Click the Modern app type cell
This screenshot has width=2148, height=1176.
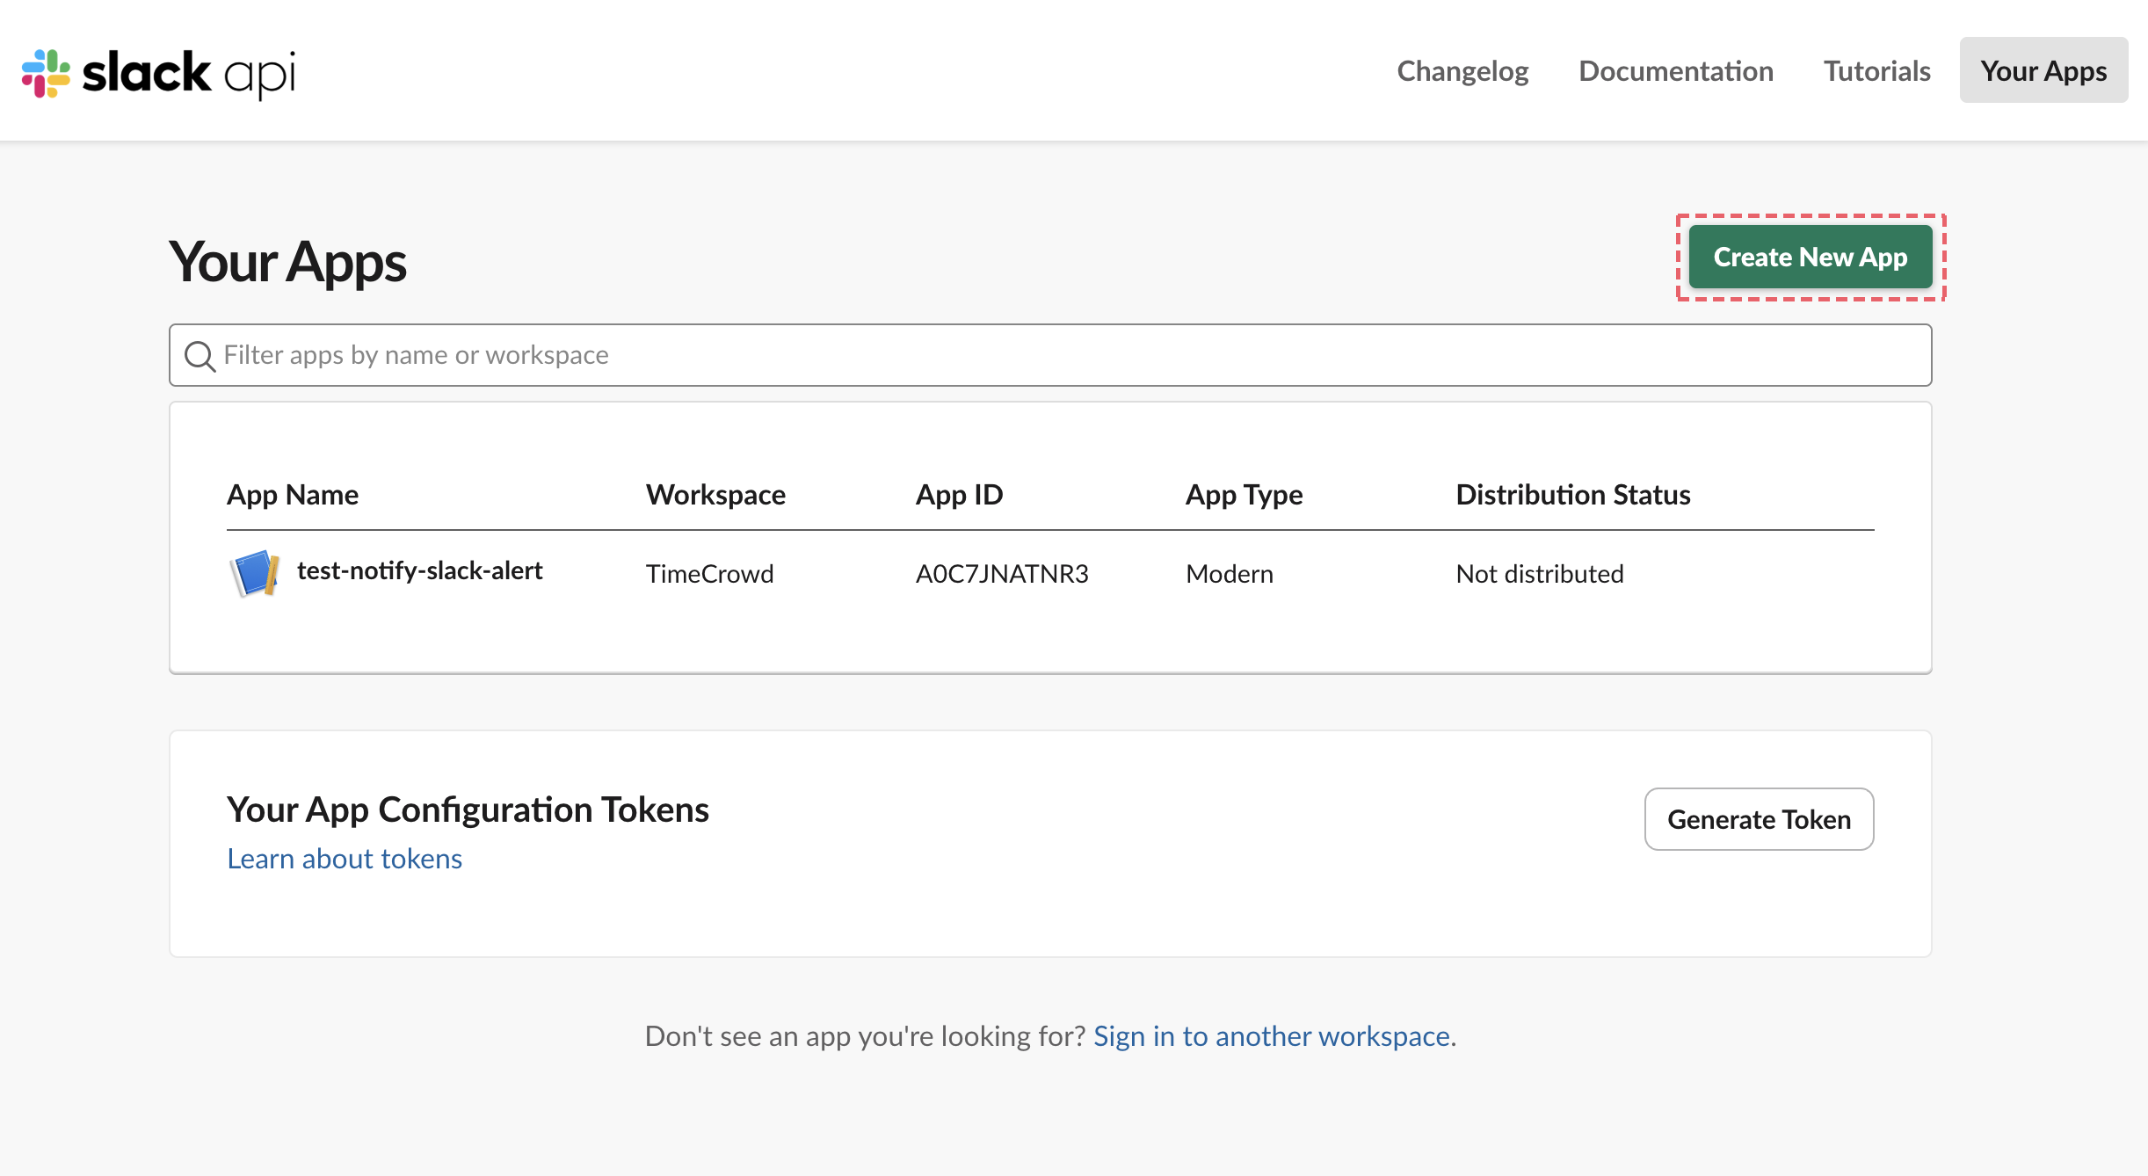point(1229,574)
